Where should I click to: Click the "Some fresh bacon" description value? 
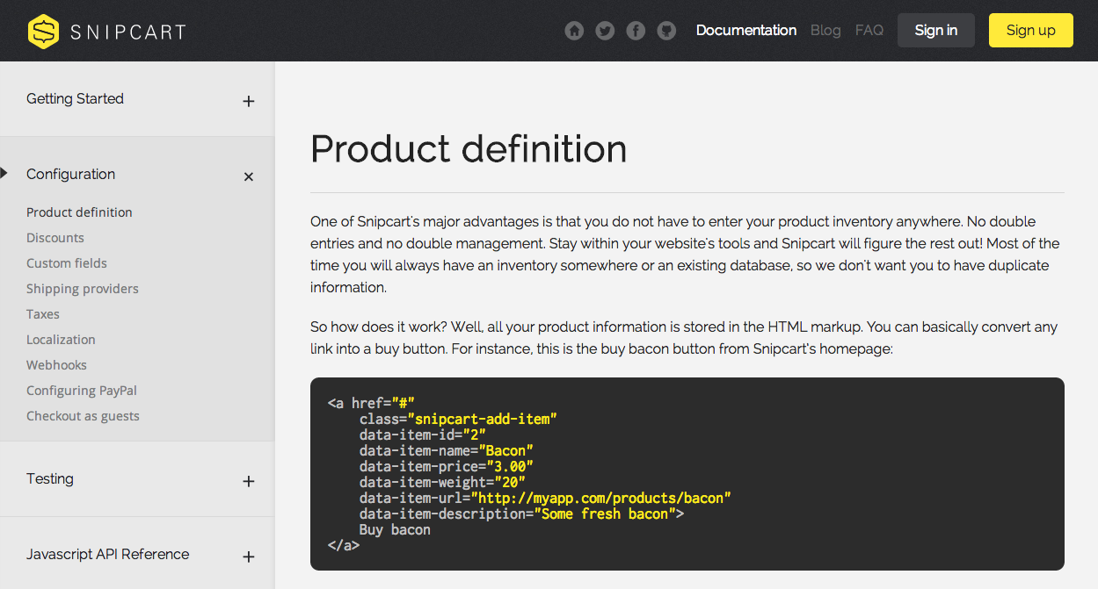click(x=604, y=514)
